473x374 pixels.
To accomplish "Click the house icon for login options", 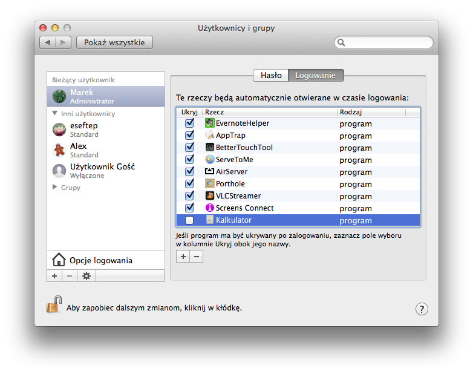I will click(59, 260).
